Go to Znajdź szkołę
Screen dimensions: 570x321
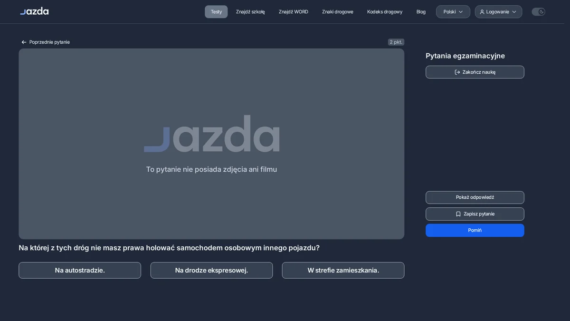(250, 12)
